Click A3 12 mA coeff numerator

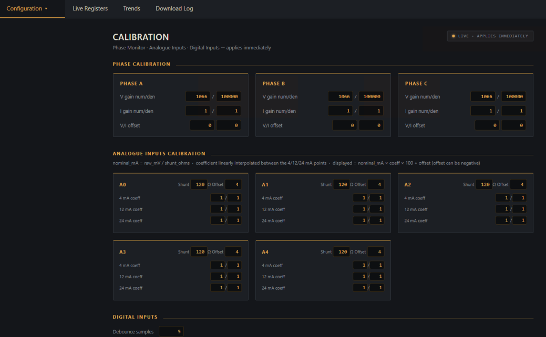pyautogui.click(x=218, y=276)
